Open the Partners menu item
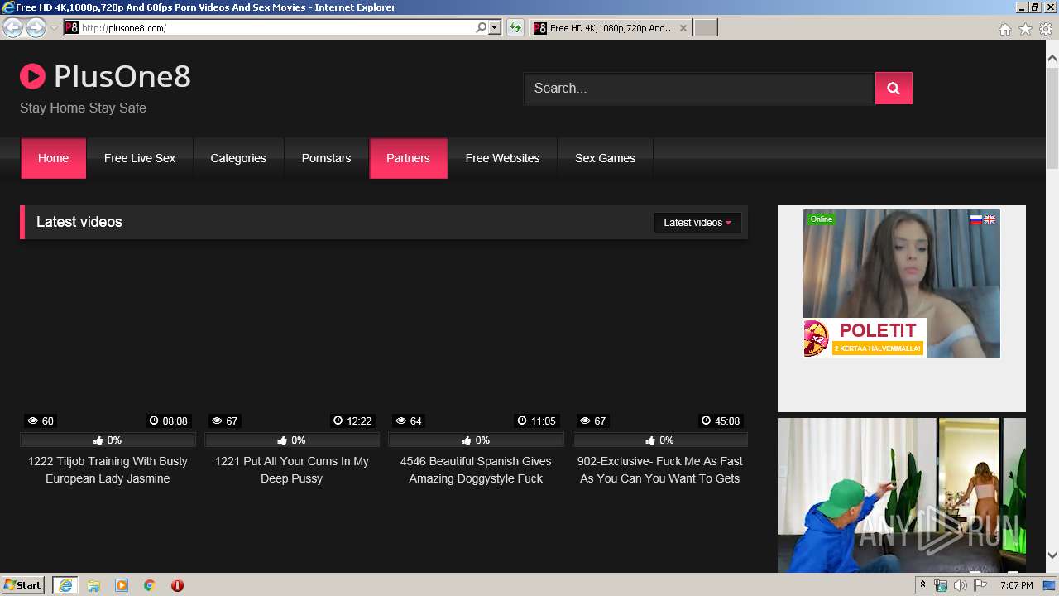Viewport: 1059px width, 596px height. click(x=408, y=158)
